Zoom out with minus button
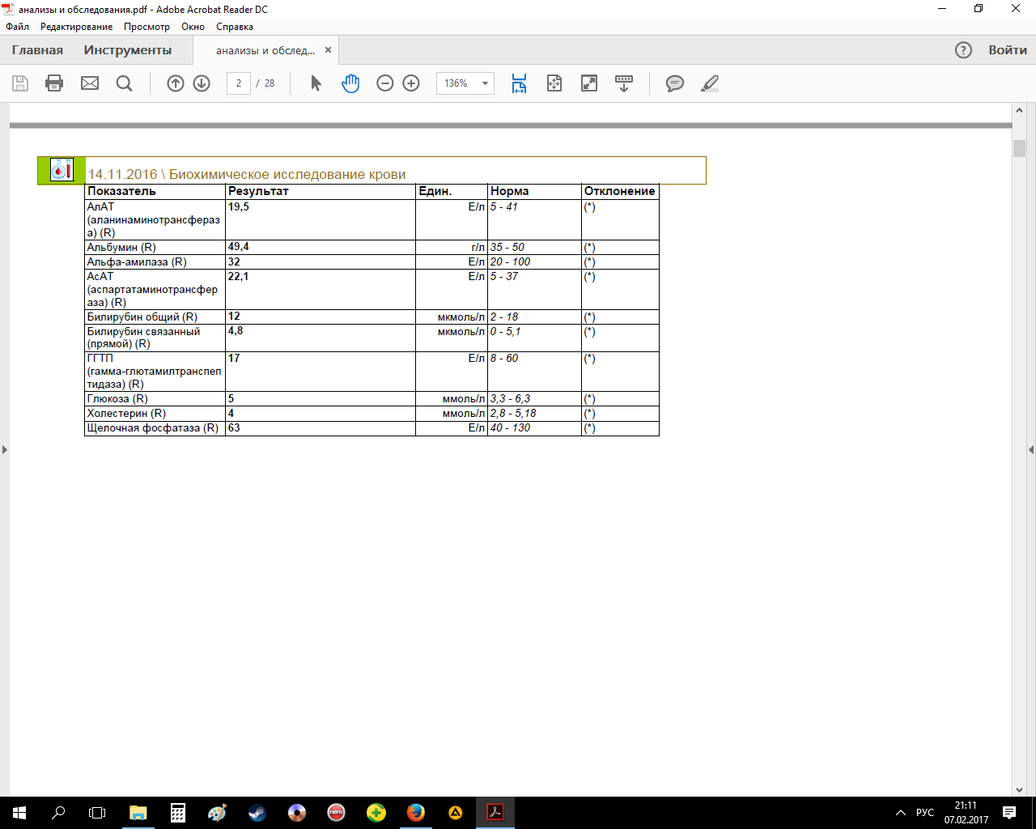This screenshot has height=829, width=1036. [385, 83]
